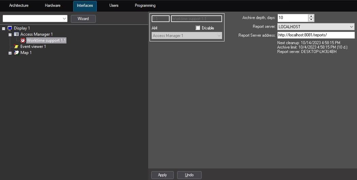Screen dimensions: 357x180
Task: Decrease the archive depth days value
Action: tap(311, 19)
